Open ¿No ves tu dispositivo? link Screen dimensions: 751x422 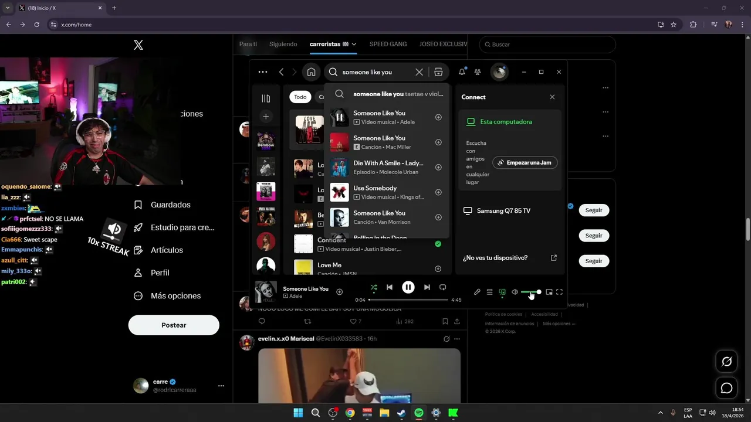(x=510, y=258)
